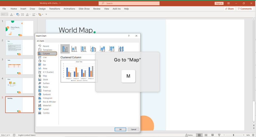Click the Arrange objects icon

(x=40, y=14)
